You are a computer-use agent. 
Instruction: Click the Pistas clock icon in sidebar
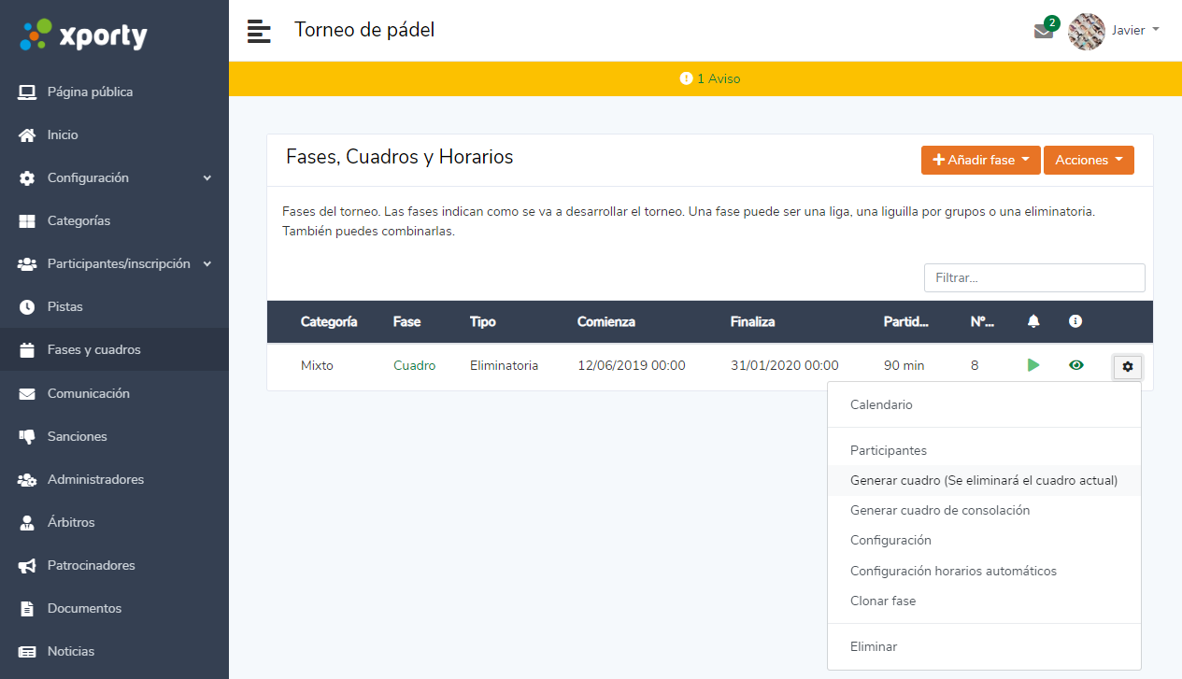point(28,306)
